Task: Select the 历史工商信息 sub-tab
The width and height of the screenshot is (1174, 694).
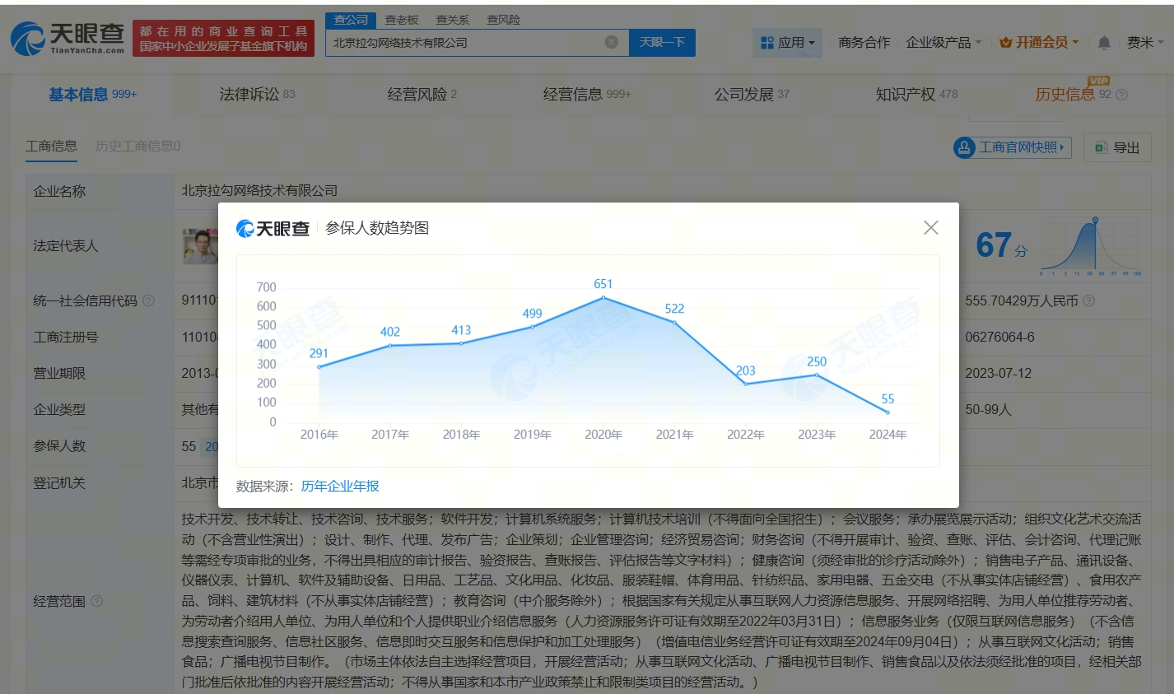Action: pos(138,146)
